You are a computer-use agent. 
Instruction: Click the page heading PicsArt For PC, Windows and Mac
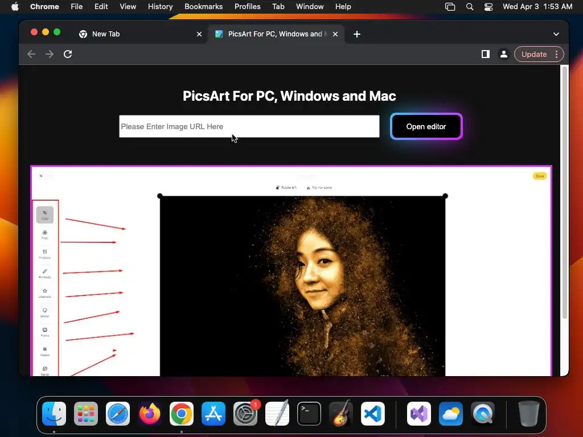pyautogui.click(x=289, y=96)
